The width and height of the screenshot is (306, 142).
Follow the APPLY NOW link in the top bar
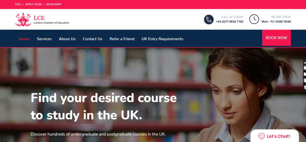pos(33,4)
